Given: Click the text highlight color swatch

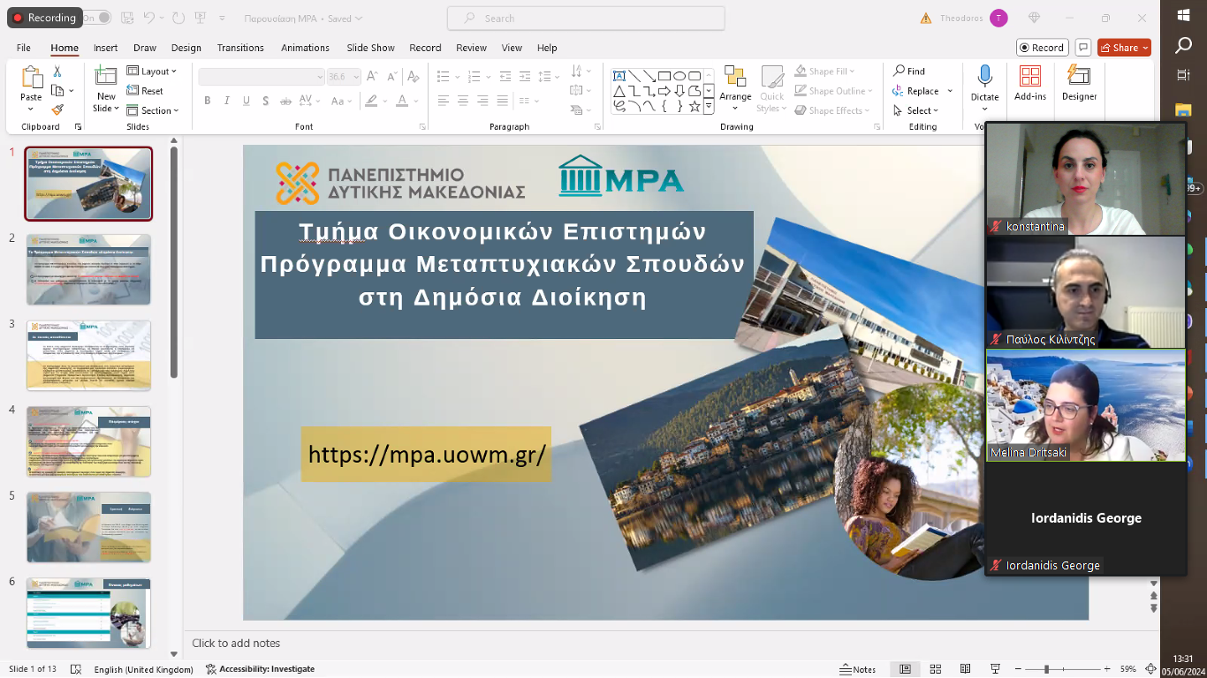Looking at the screenshot, I should pyautogui.click(x=372, y=101).
